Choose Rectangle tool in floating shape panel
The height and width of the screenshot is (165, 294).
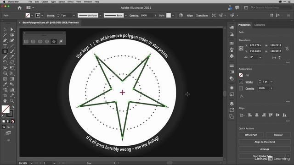(26, 42)
